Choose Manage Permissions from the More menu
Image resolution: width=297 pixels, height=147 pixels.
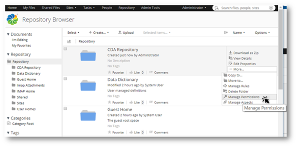[x=244, y=97]
